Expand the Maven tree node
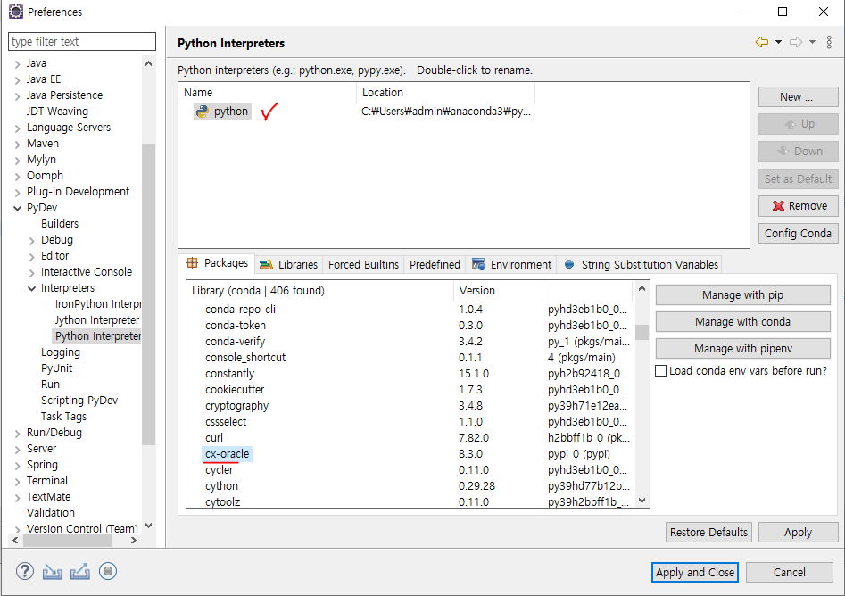This screenshot has width=845, height=596. 17,145
